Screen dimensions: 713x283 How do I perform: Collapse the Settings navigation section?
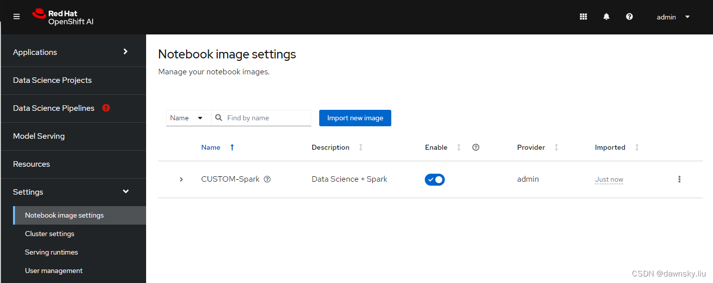[73, 192]
